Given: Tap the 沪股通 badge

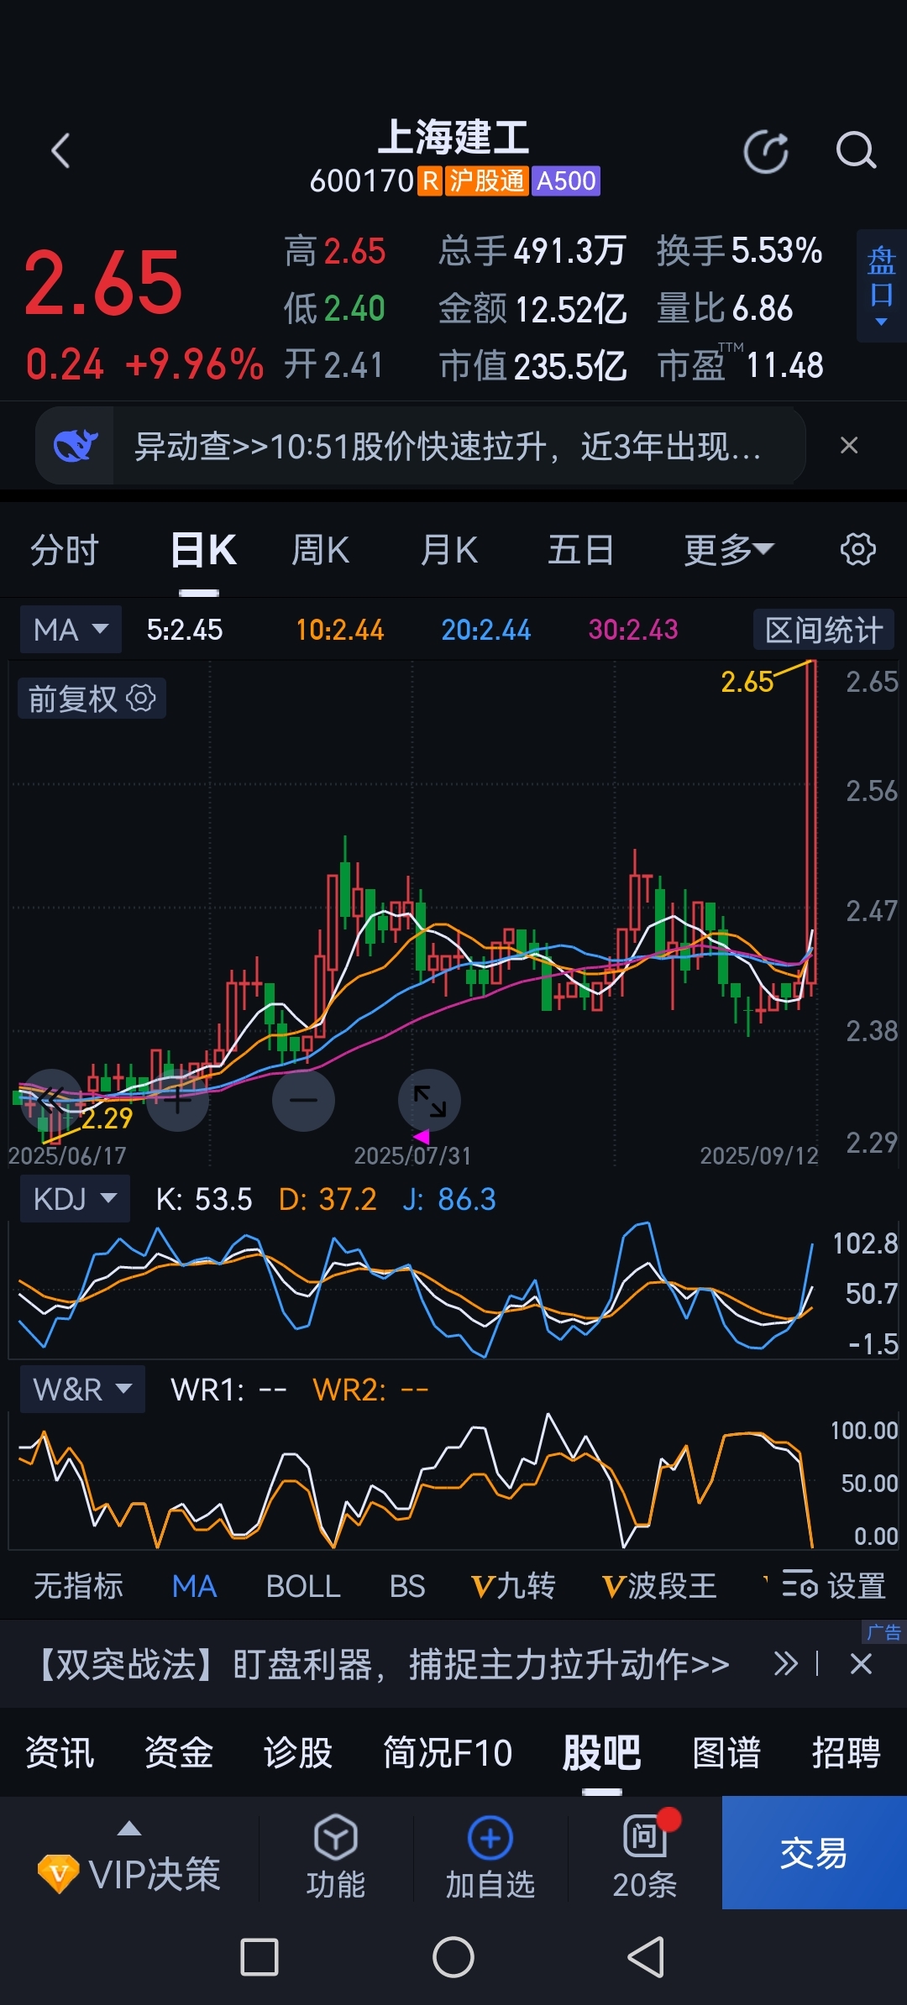Looking at the screenshot, I should (486, 181).
